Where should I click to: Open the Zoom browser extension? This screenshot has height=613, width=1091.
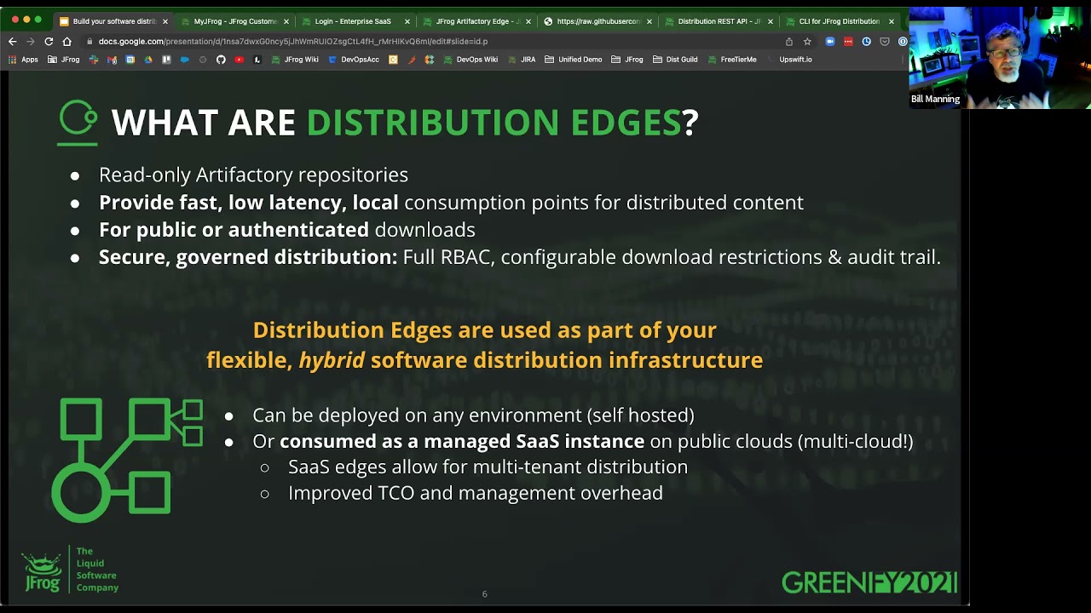[830, 41]
